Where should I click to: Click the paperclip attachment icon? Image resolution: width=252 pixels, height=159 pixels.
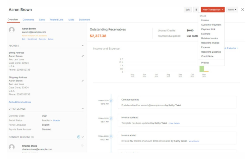(x=196, y=10)
